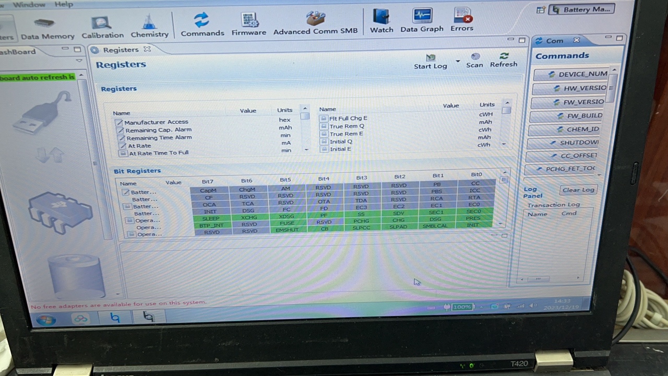The width and height of the screenshot is (668, 376).
Task: Open the second bq taskbar application
Action: [149, 316]
